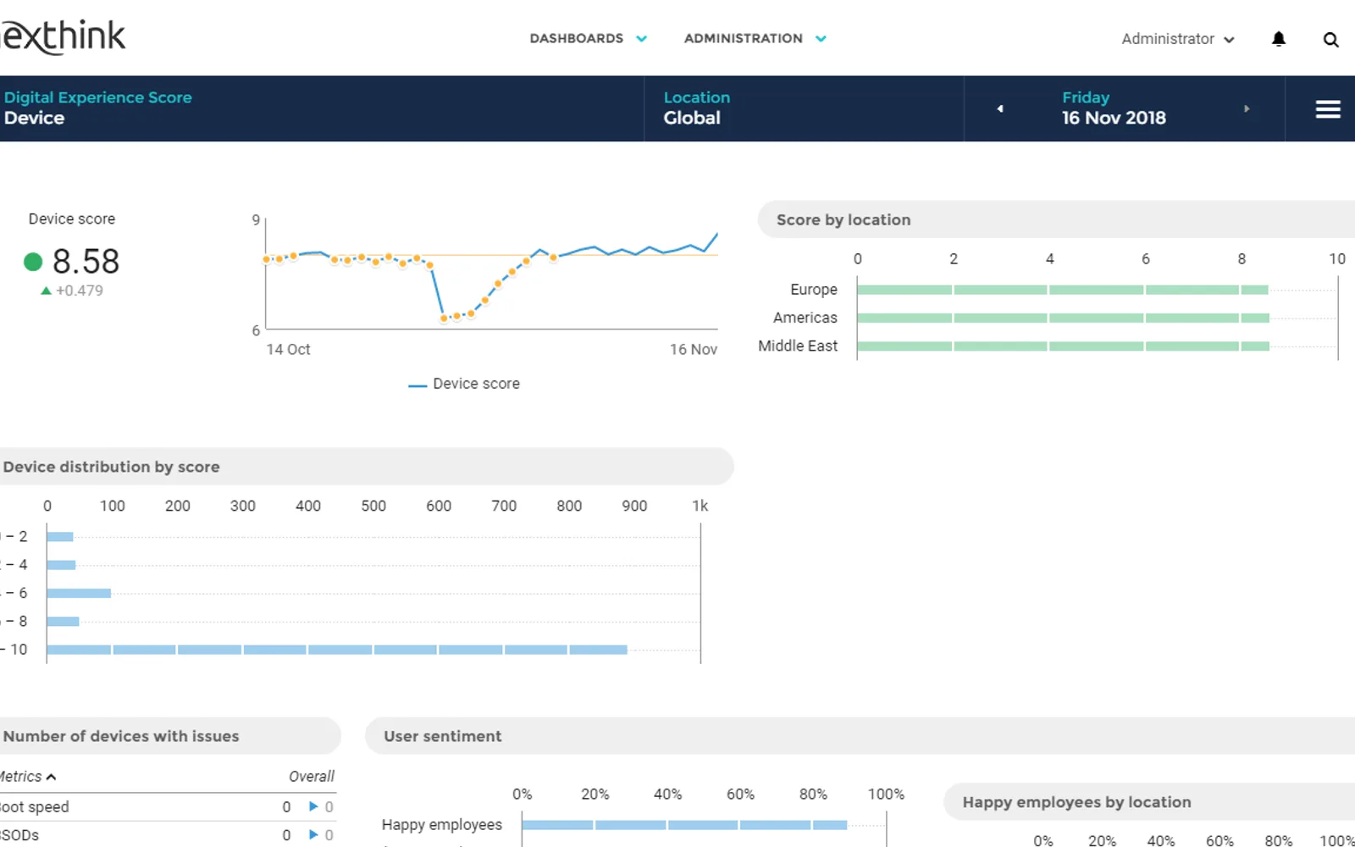The width and height of the screenshot is (1355, 847).
Task: Go to previous day arrow
Action: 1000,108
